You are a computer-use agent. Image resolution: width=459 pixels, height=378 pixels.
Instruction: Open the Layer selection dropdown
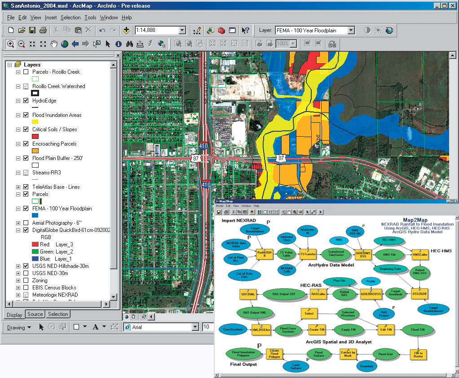pos(351,31)
